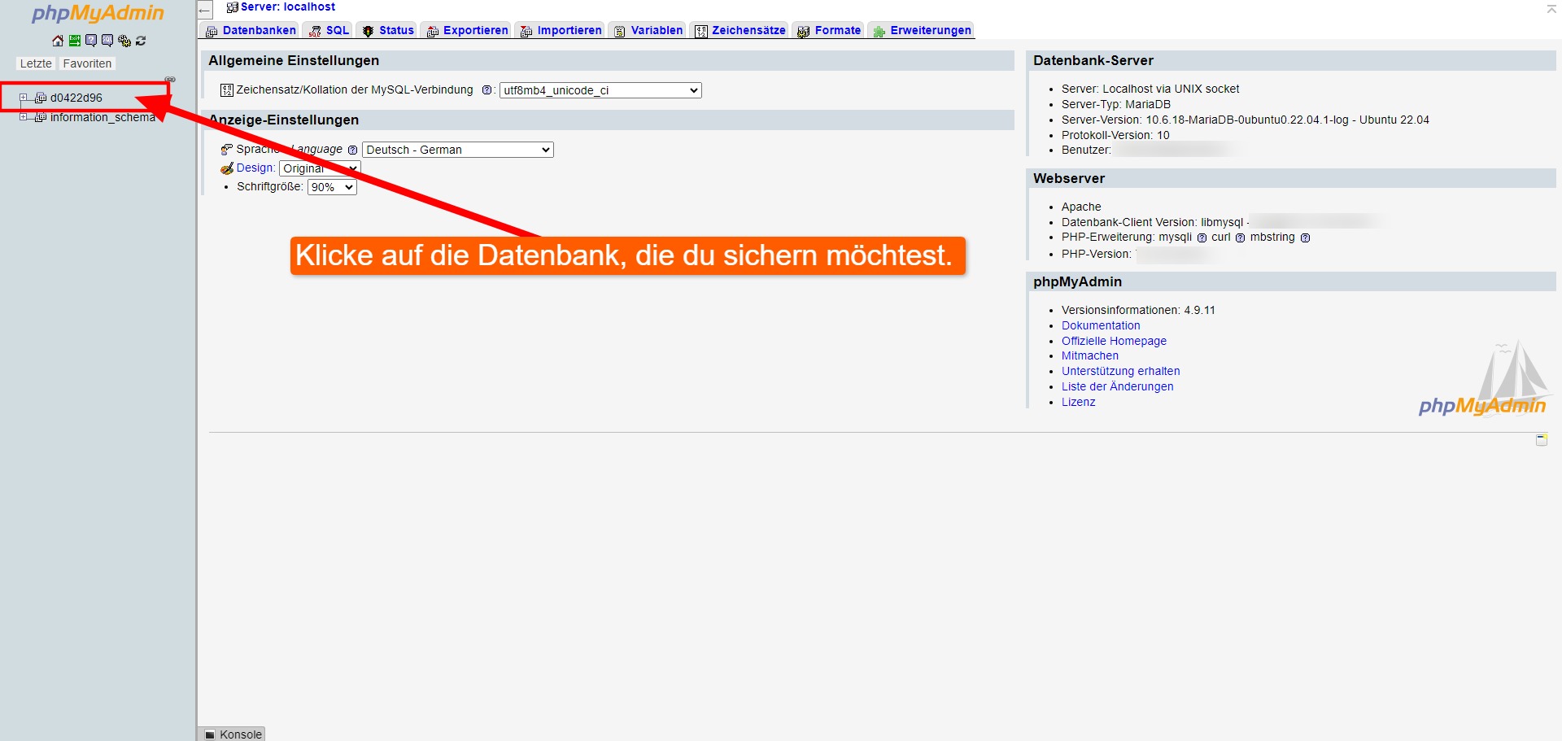This screenshot has width=1562, height=741.
Task: Open the Design theme dropdown
Action: coord(320,168)
